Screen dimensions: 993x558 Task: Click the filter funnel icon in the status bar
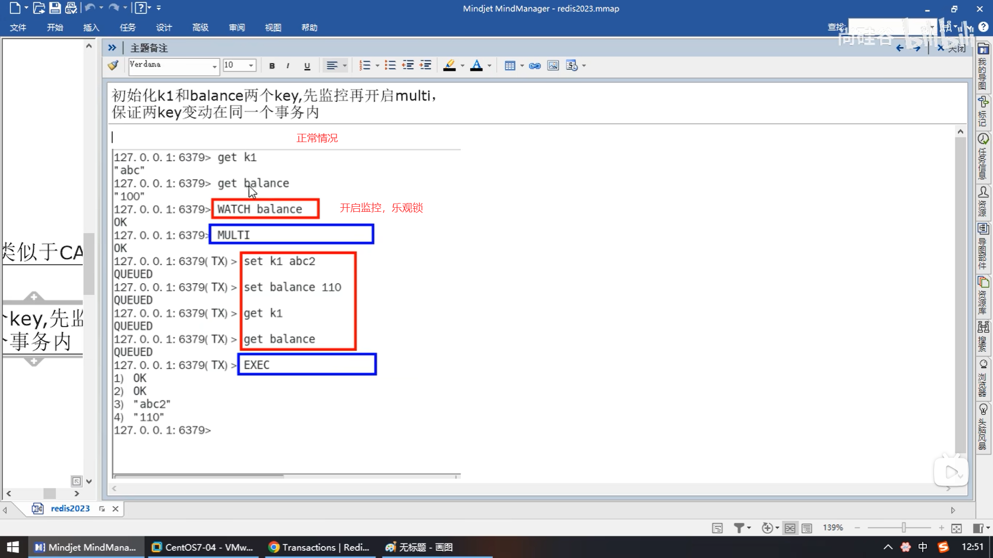(x=739, y=528)
